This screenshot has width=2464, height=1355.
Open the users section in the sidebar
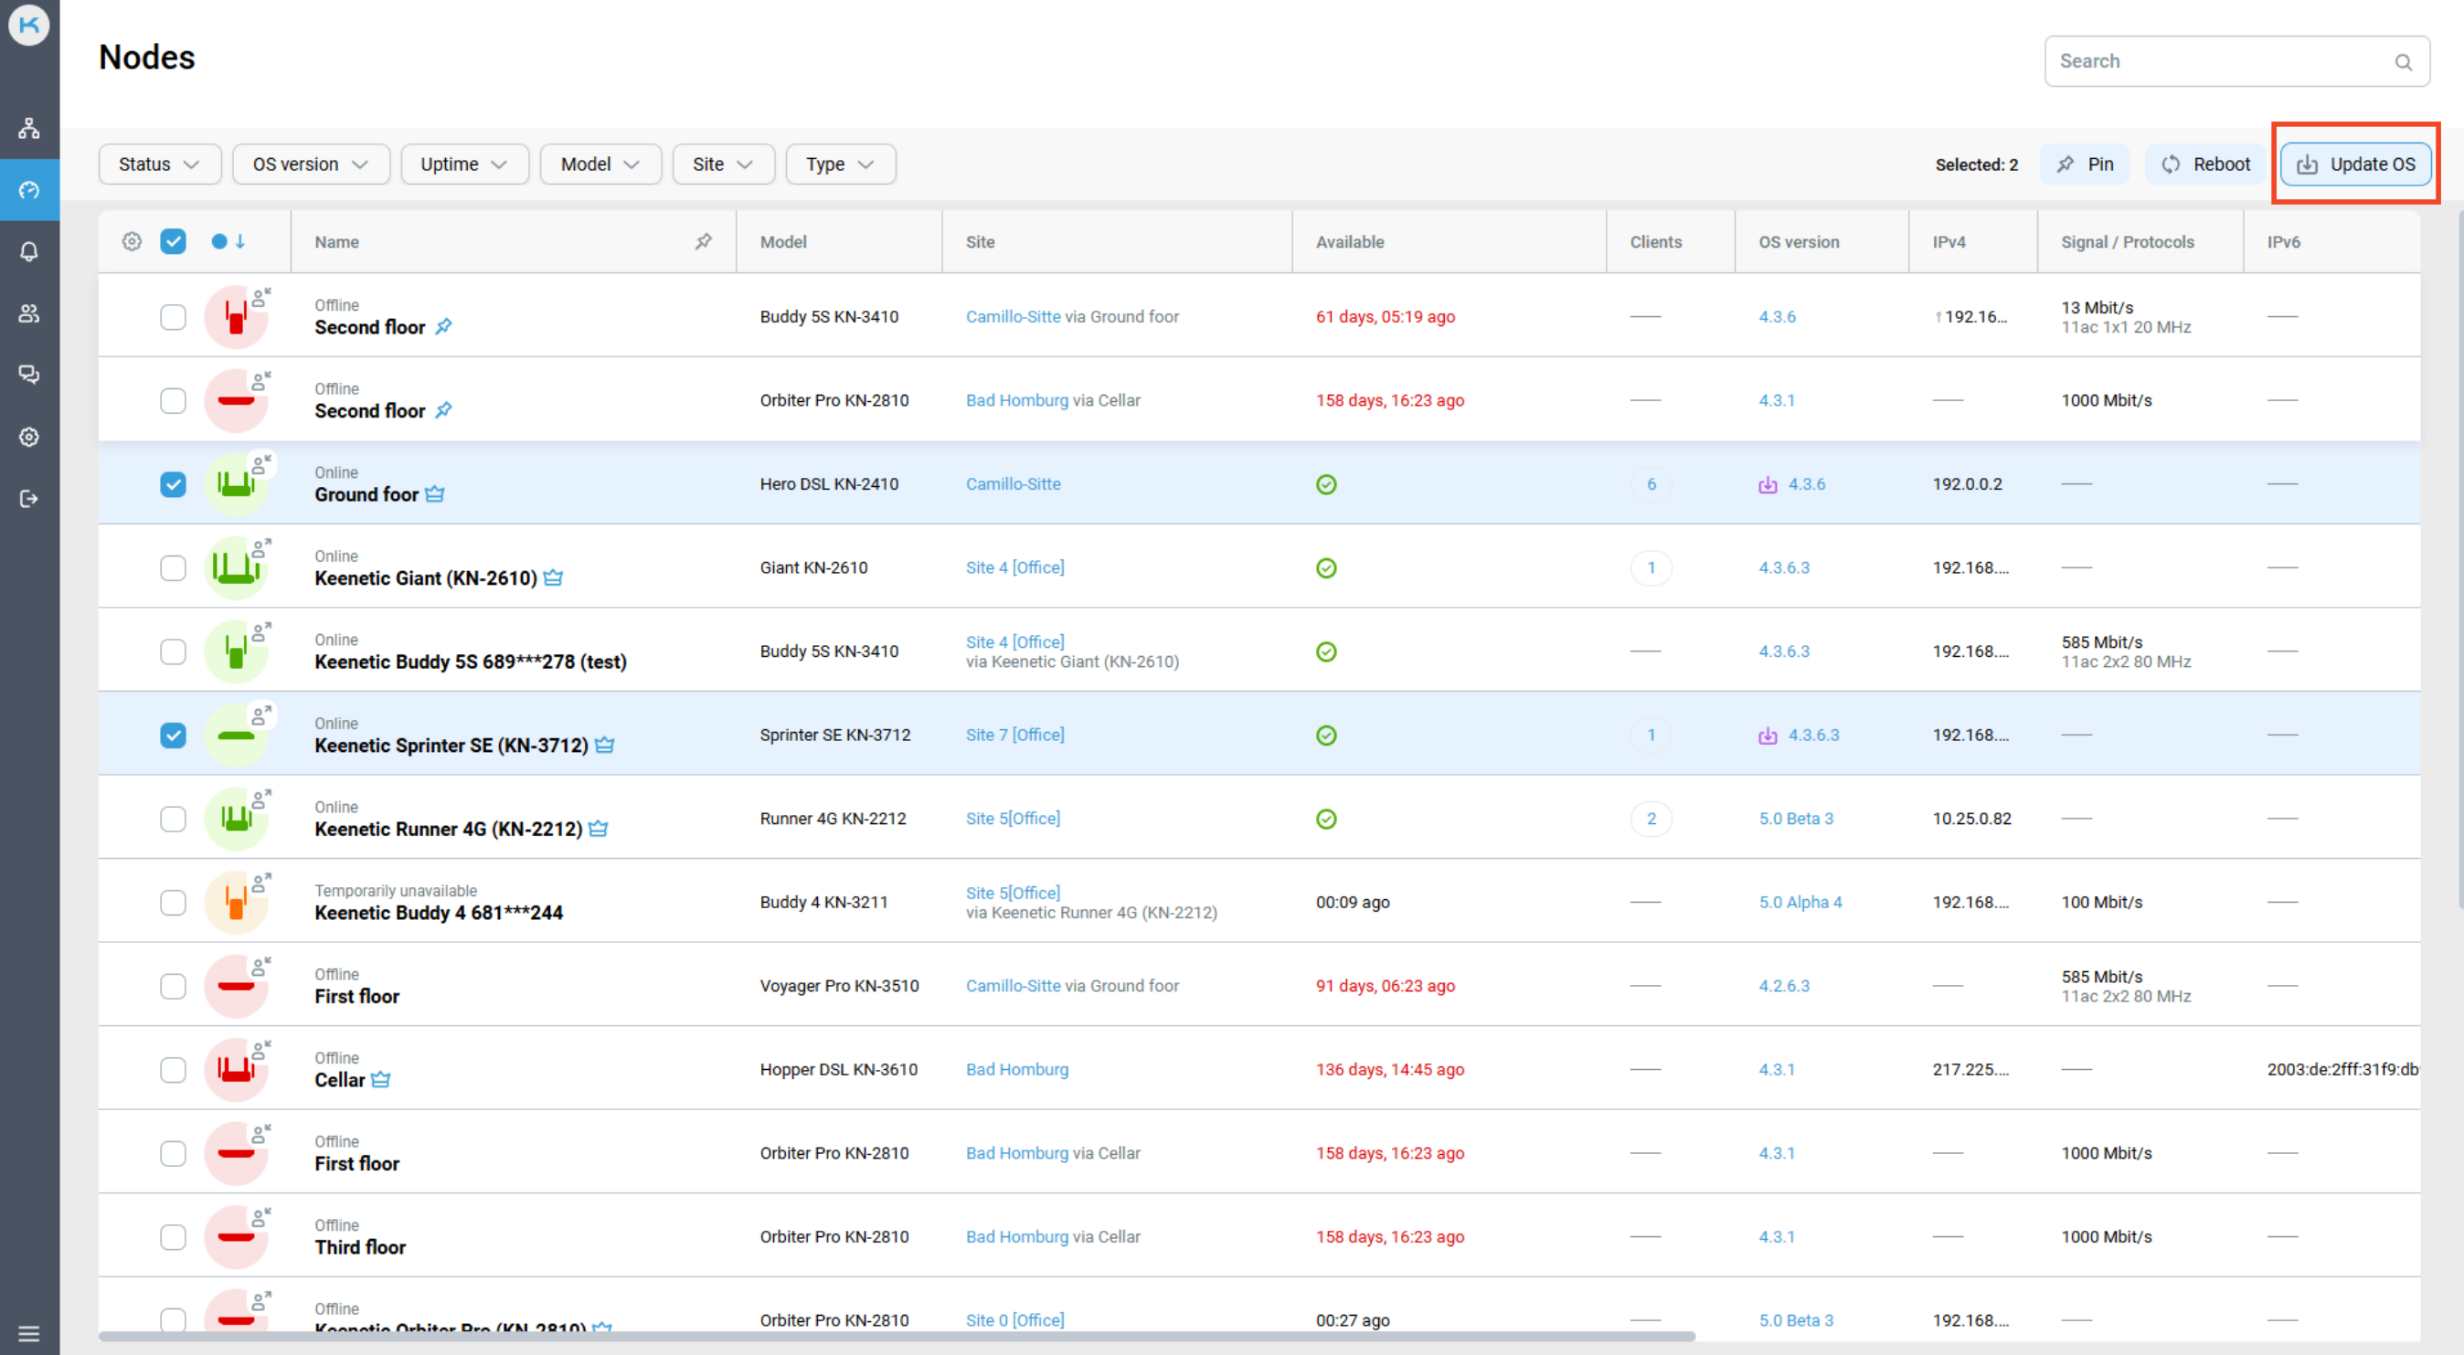pyautogui.click(x=28, y=312)
